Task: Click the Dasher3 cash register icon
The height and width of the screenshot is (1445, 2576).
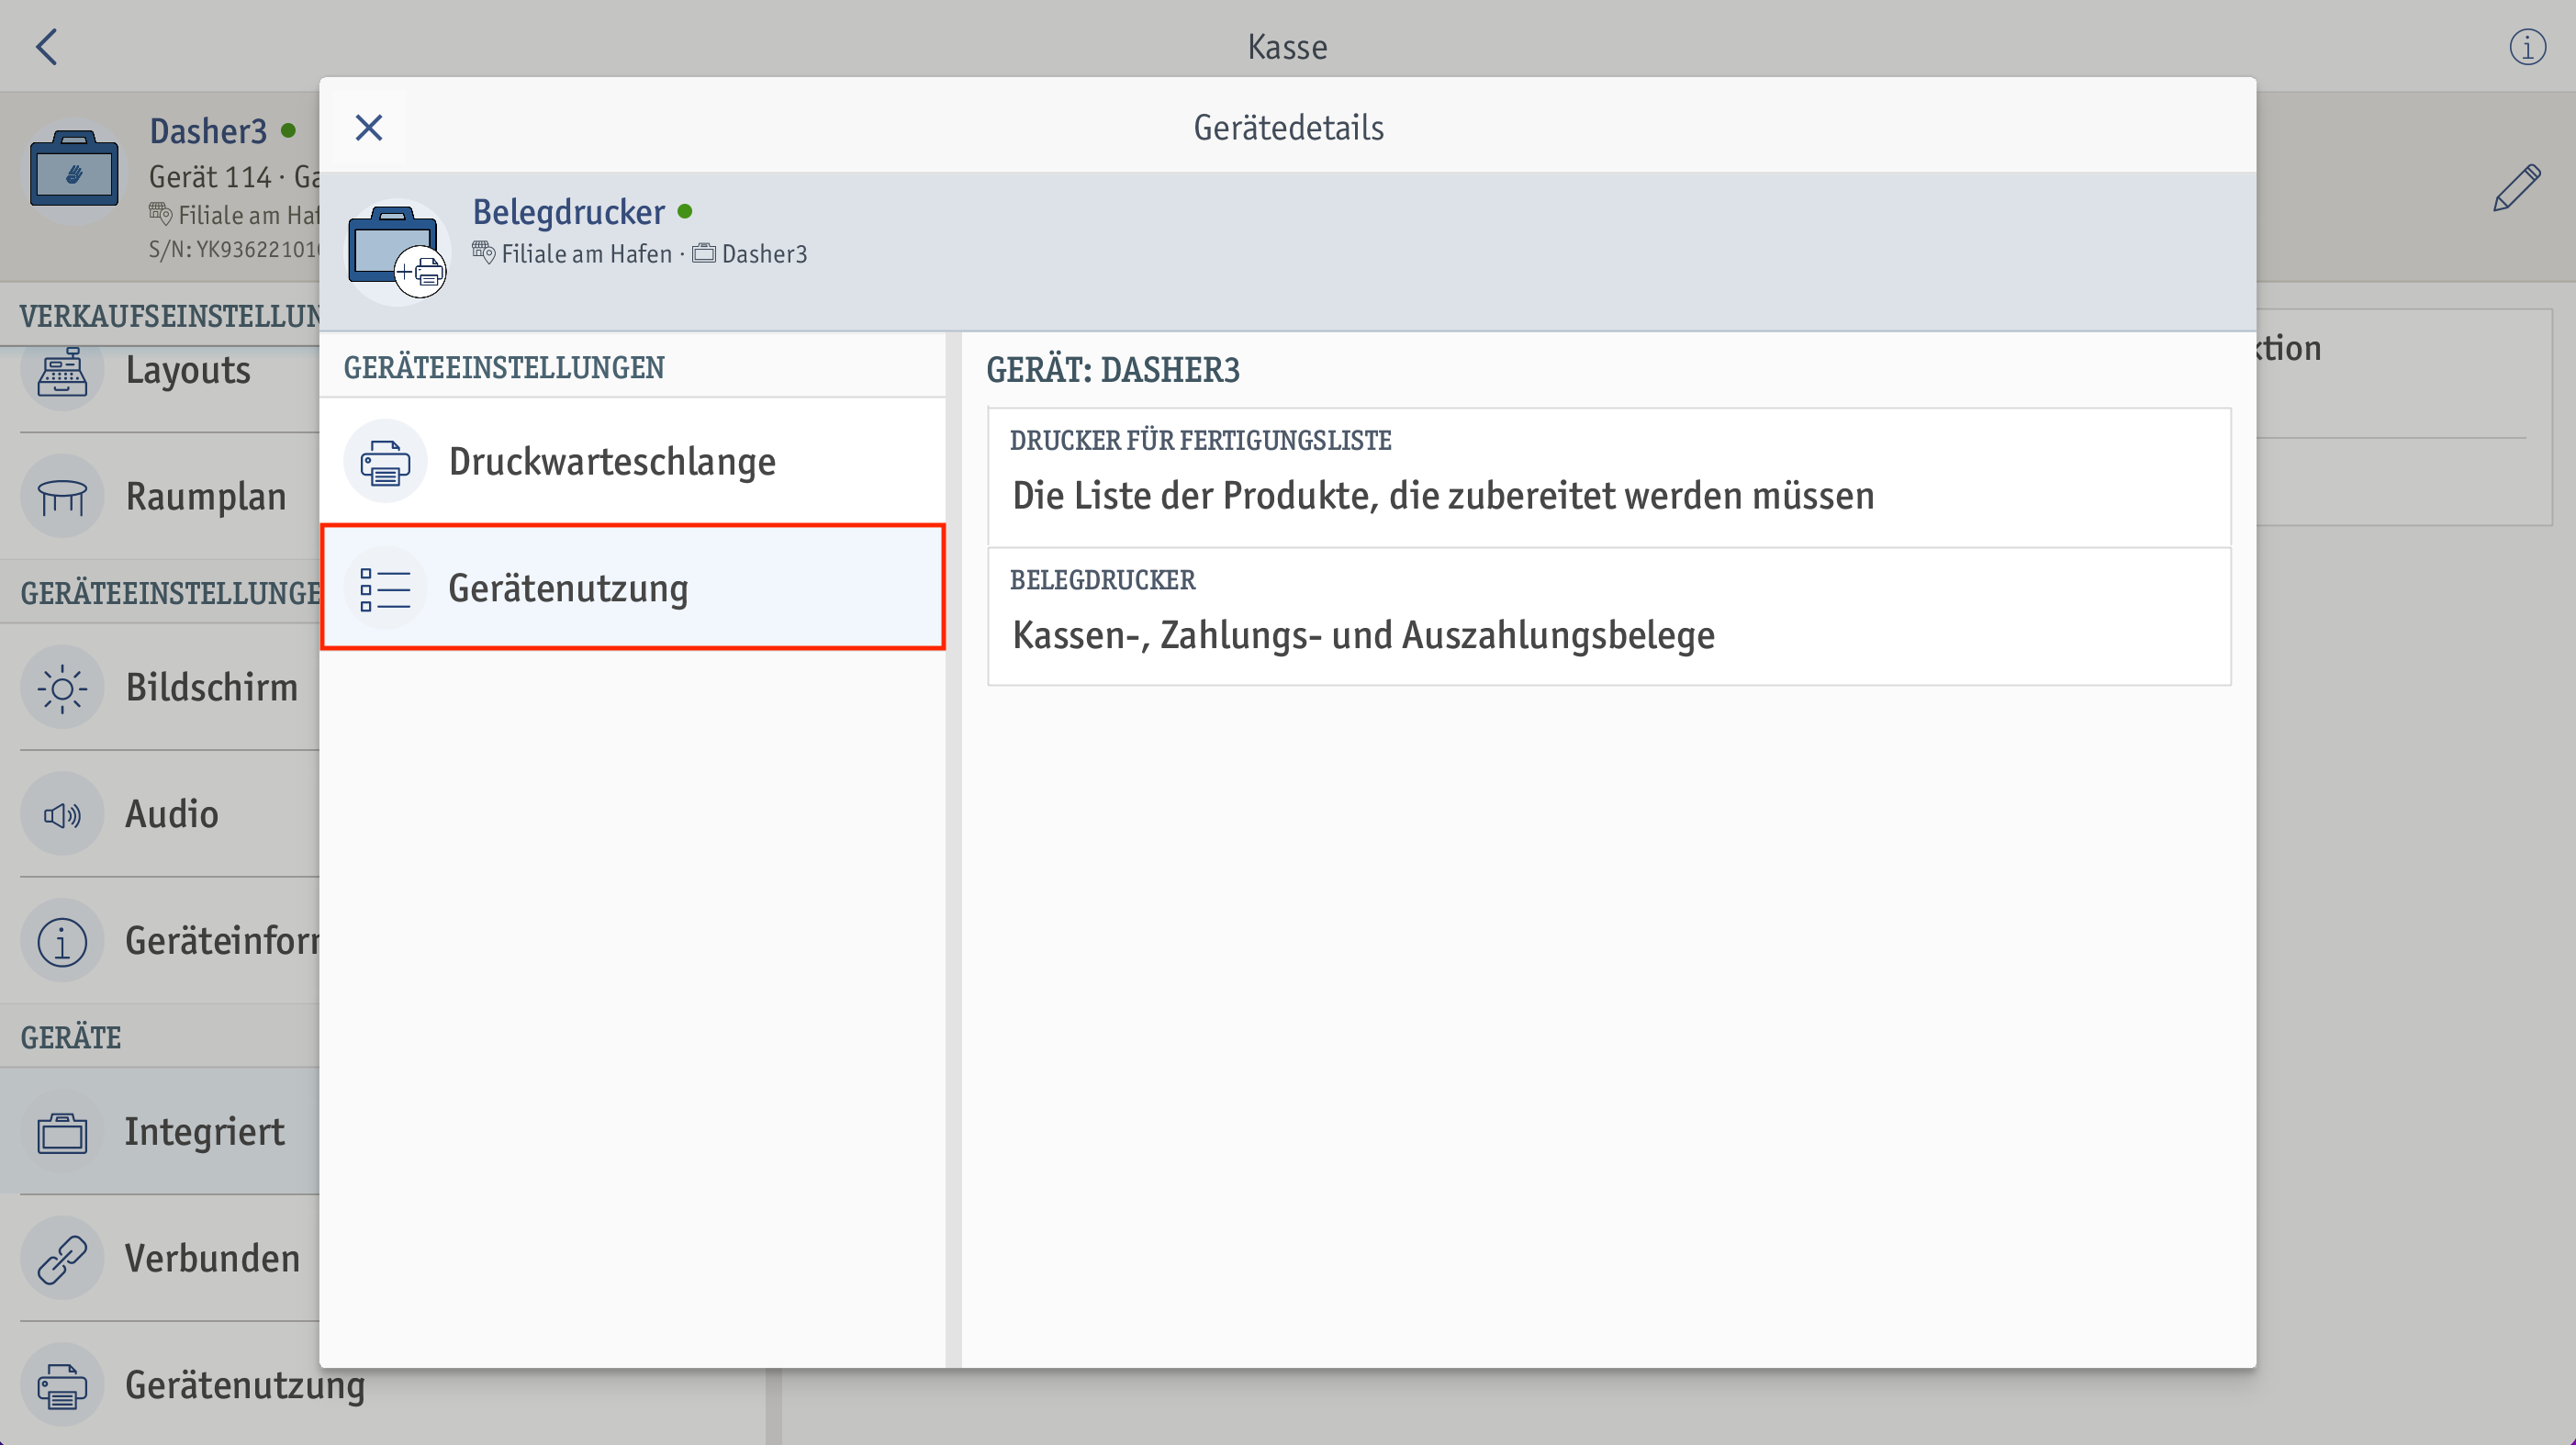Action: 74,172
